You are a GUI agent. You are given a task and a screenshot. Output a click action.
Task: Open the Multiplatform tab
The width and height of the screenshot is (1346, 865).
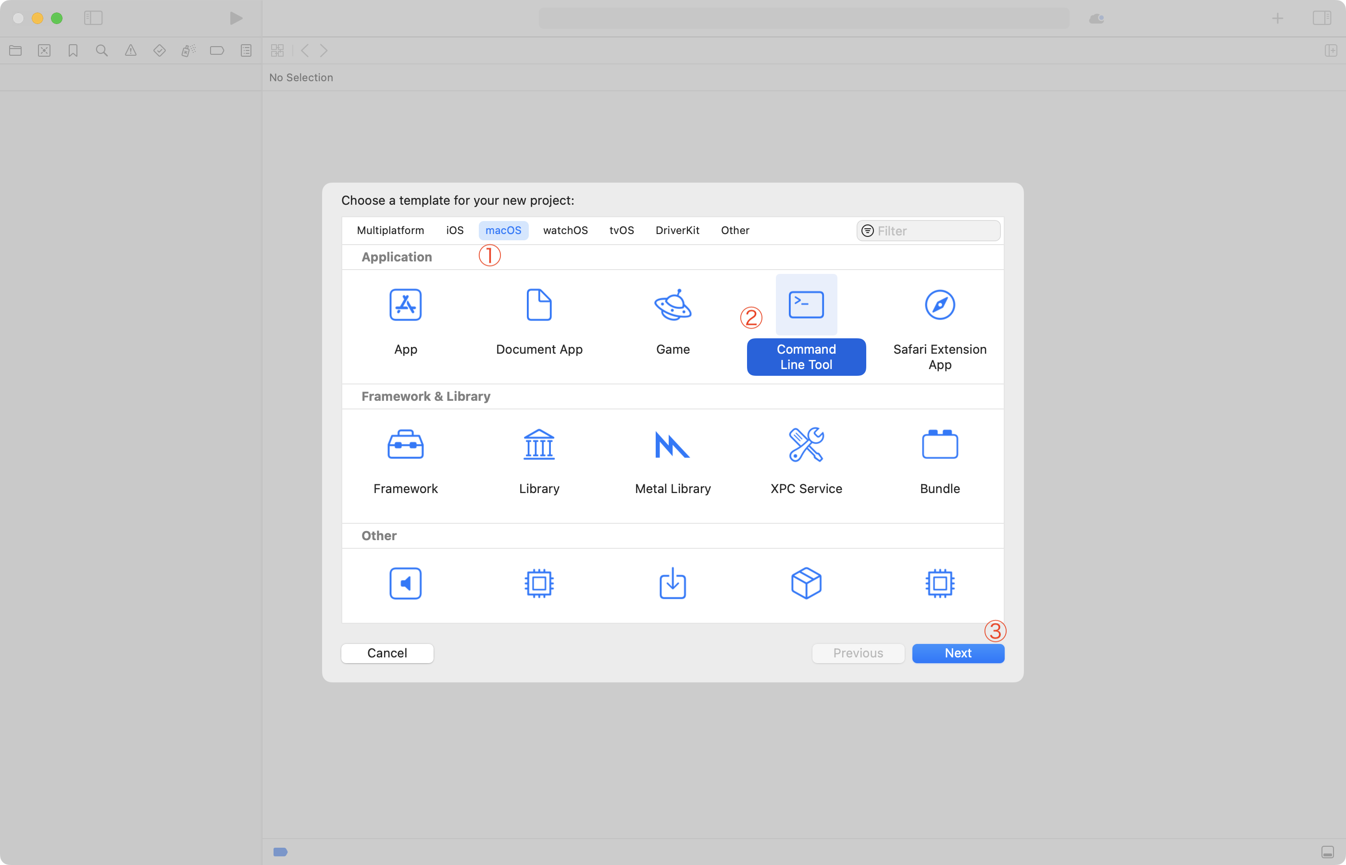pyautogui.click(x=390, y=230)
